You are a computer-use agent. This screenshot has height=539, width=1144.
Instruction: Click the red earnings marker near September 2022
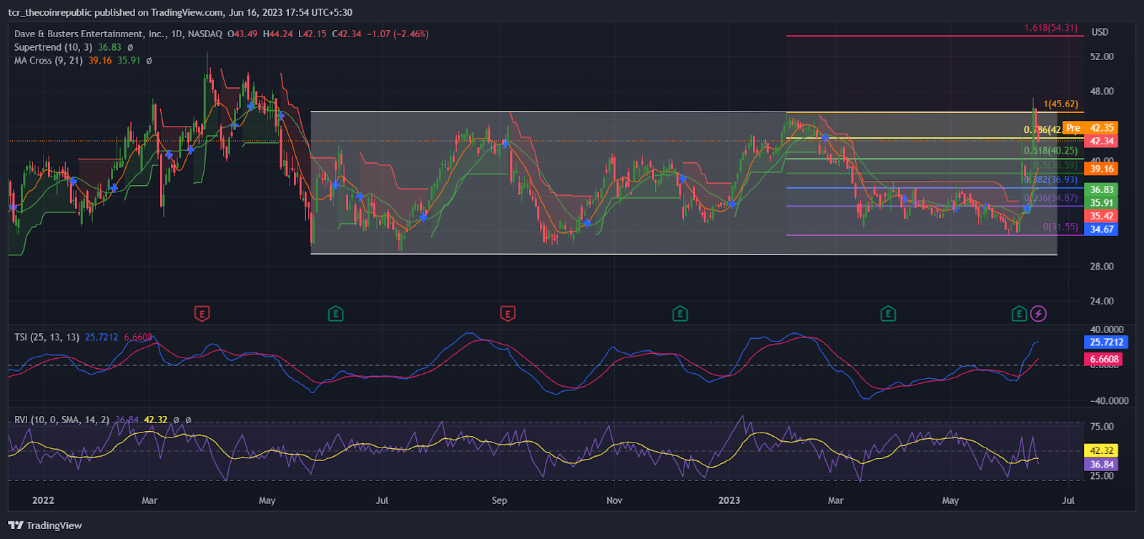pyautogui.click(x=508, y=313)
